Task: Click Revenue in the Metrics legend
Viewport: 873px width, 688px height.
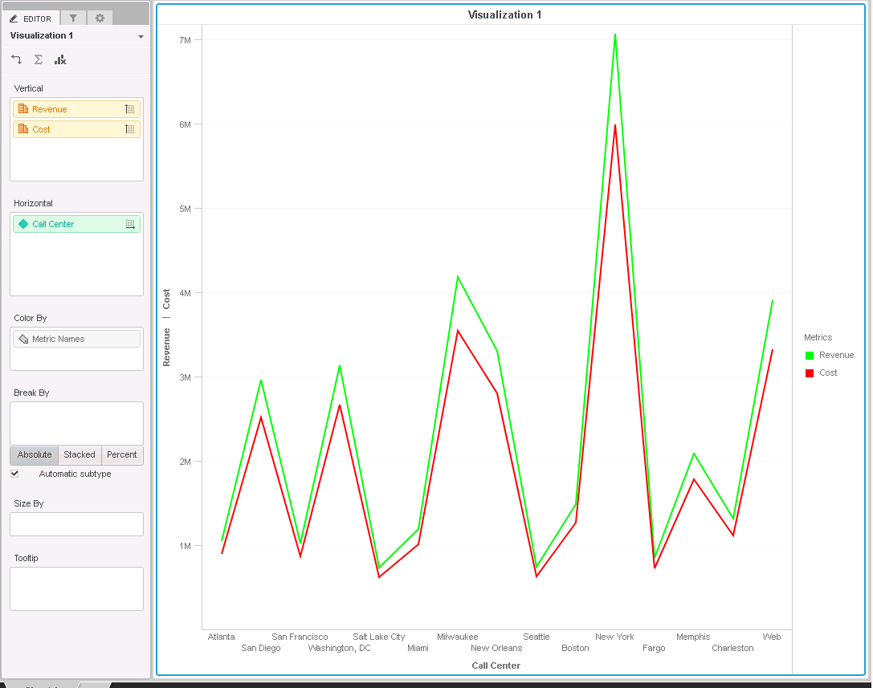Action: 837,354
